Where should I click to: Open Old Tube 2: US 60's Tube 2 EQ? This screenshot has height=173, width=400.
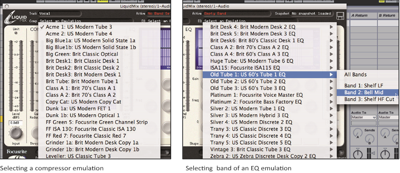[x=270, y=81]
